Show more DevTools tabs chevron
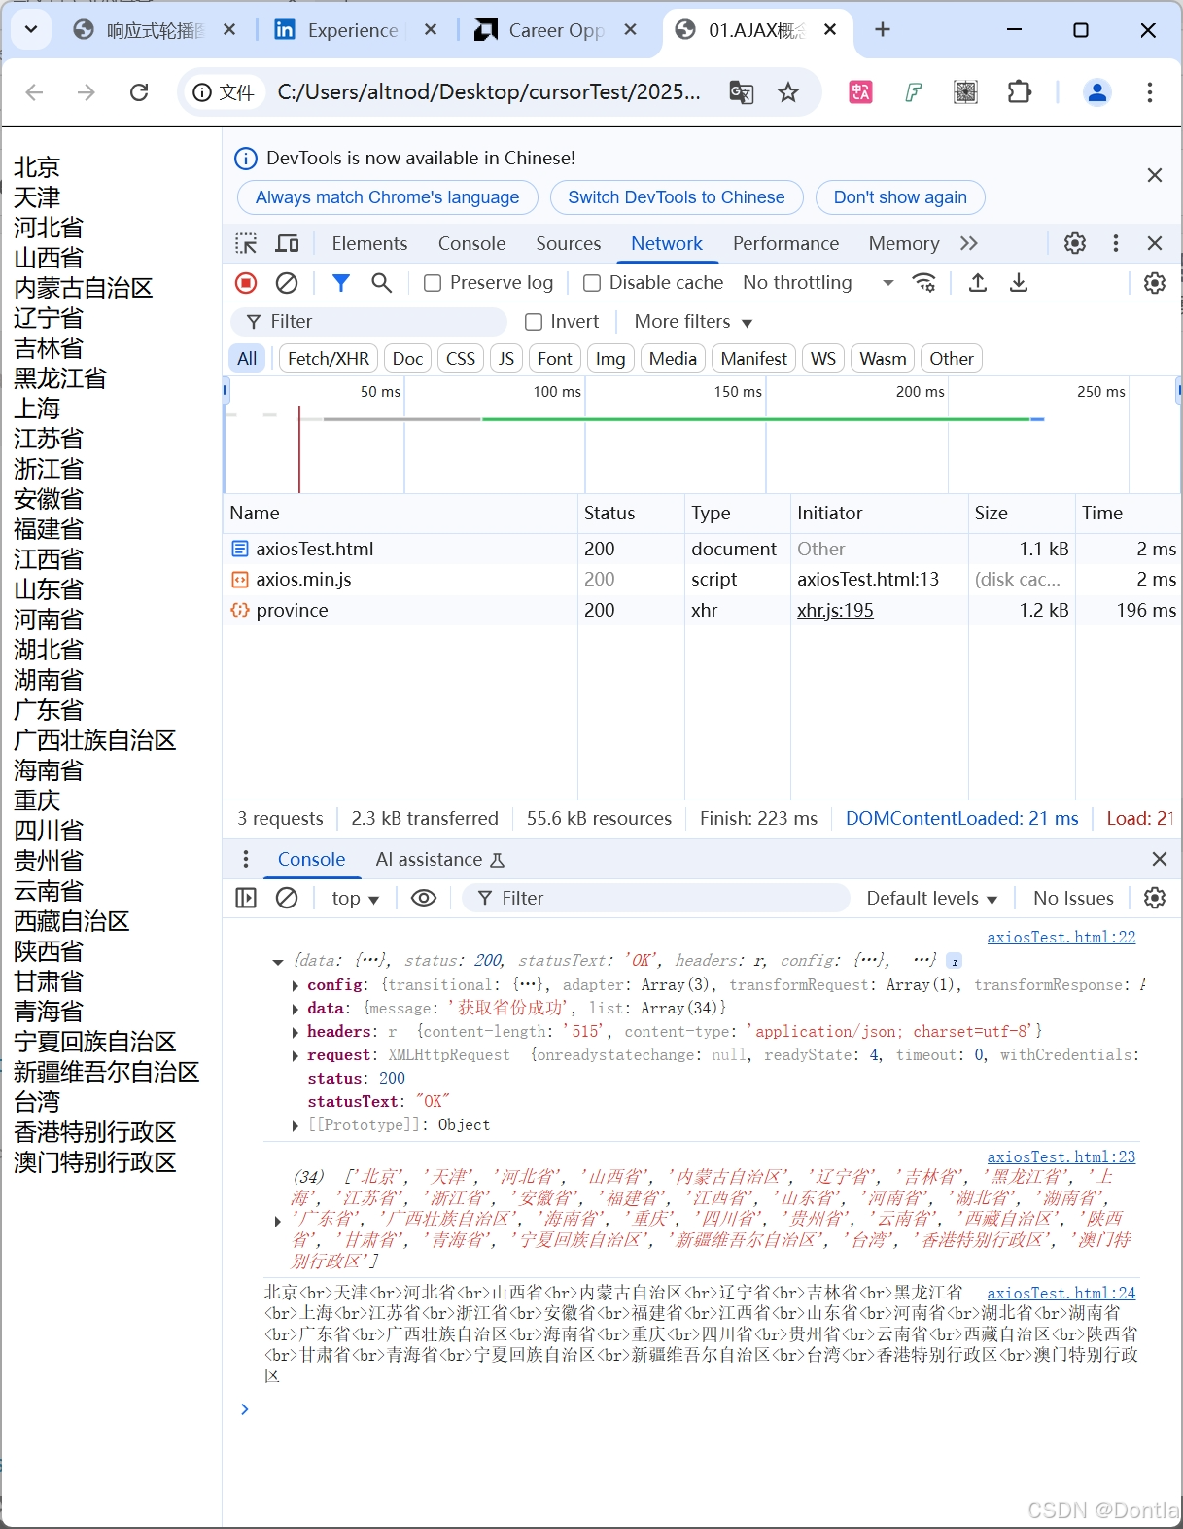This screenshot has width=1183, height=1529. click(968, 243)
